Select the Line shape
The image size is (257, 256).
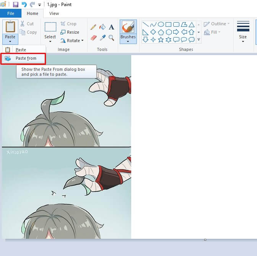click(145, 24)
